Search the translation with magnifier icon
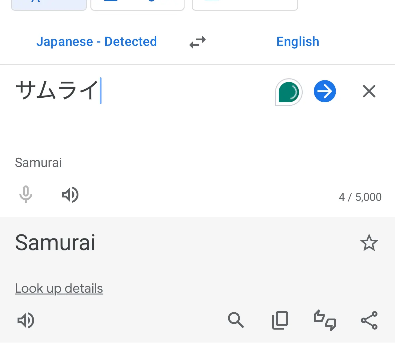 point(236,320)
